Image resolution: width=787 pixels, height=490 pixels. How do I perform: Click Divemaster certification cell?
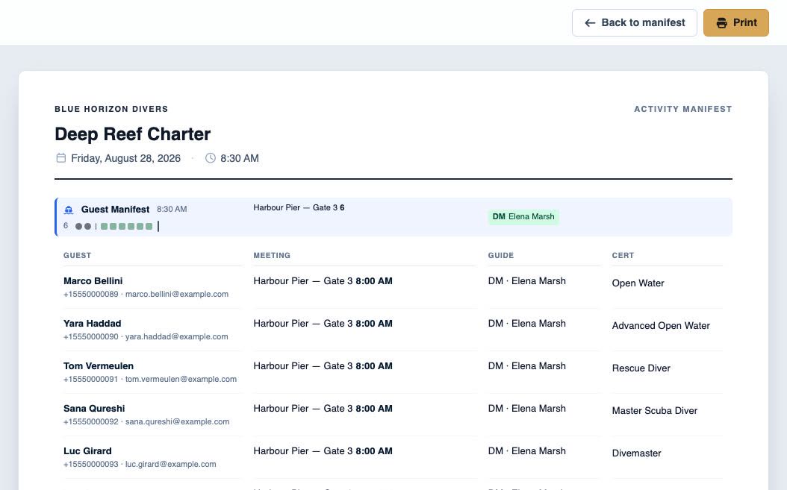(x=636, y=453)
